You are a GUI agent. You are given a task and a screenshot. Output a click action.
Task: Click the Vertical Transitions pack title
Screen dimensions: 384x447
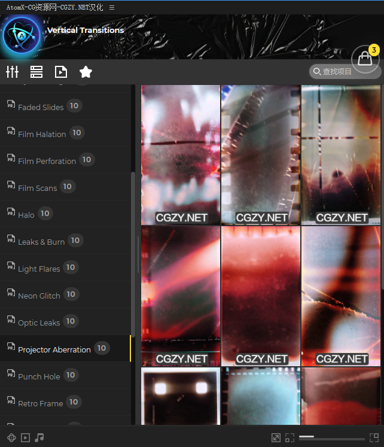point(86,30)
